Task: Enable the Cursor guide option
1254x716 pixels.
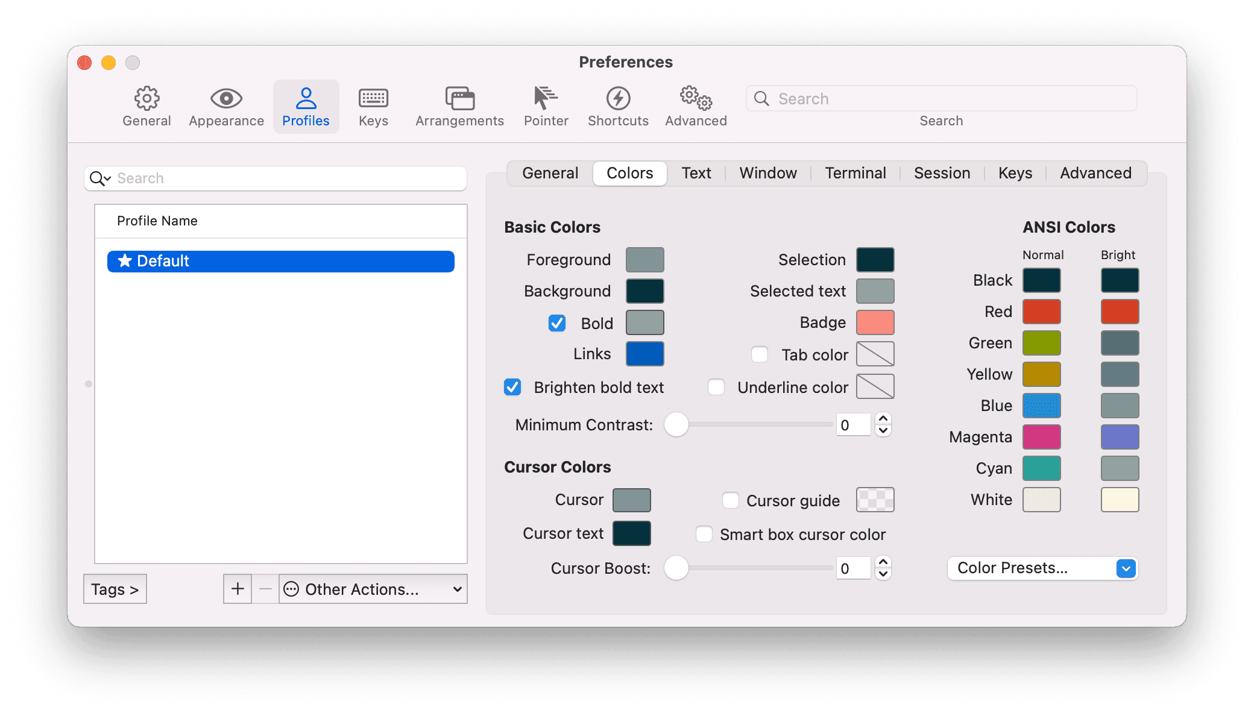Action: tap(730, 500)
